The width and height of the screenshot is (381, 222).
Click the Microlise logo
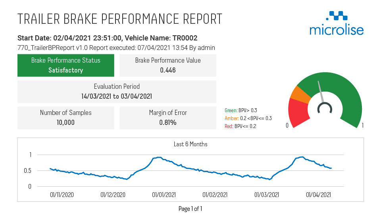pyautogui.click(x=337, y=23)
